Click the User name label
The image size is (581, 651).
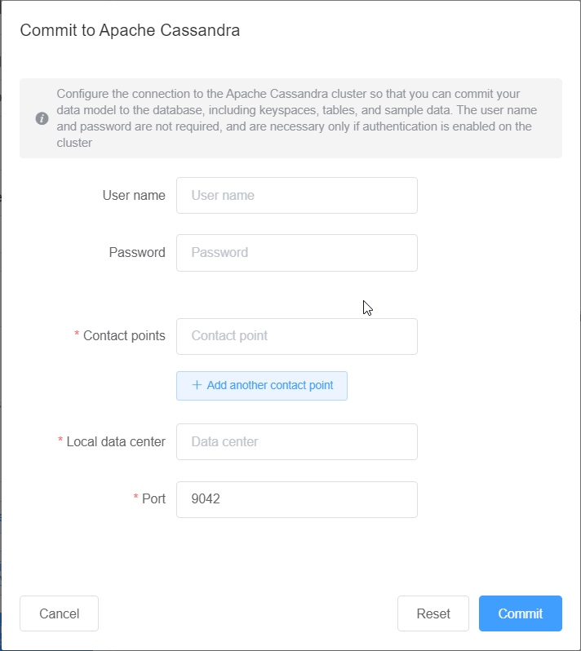click(134, 196)
